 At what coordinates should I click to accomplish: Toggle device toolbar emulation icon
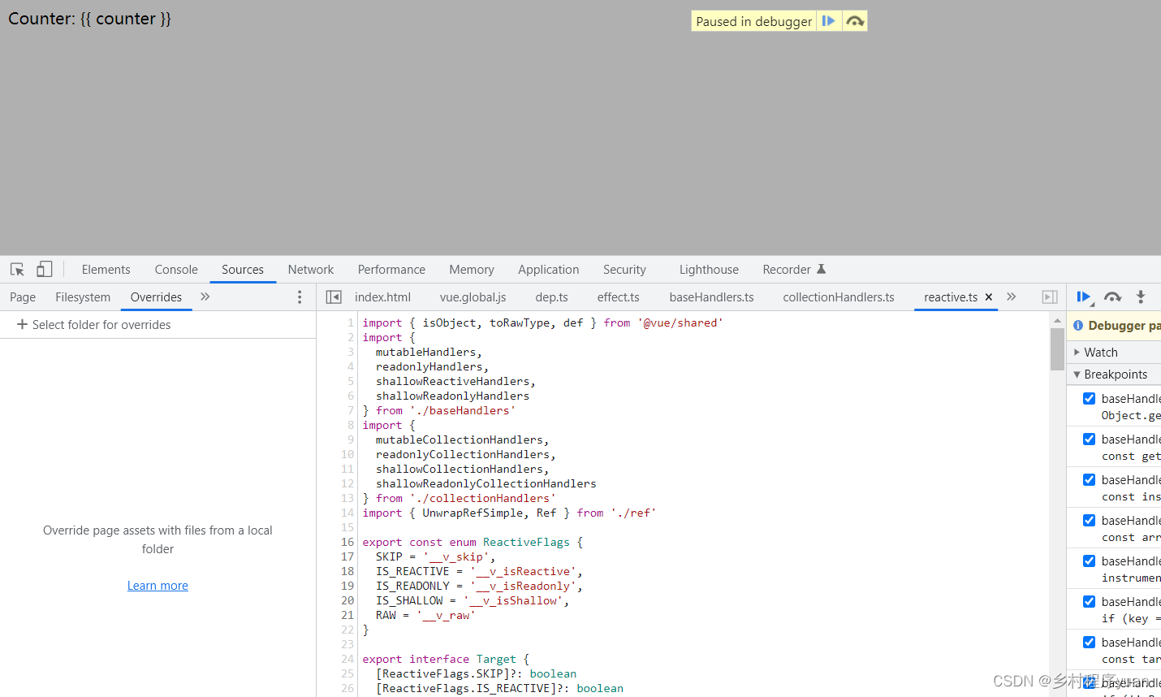point(44,270)
